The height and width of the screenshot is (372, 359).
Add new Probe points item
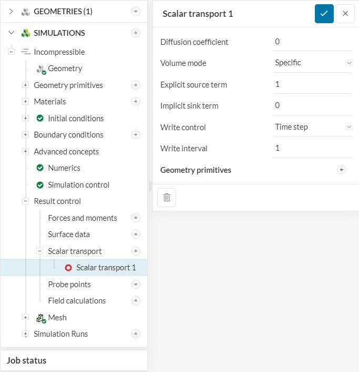(136, 284)
